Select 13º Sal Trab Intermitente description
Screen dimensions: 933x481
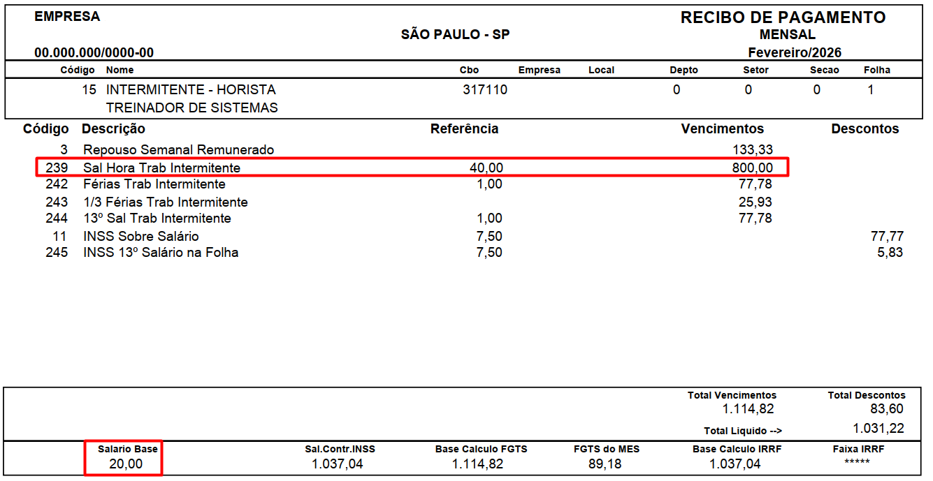tap(157, 219)
